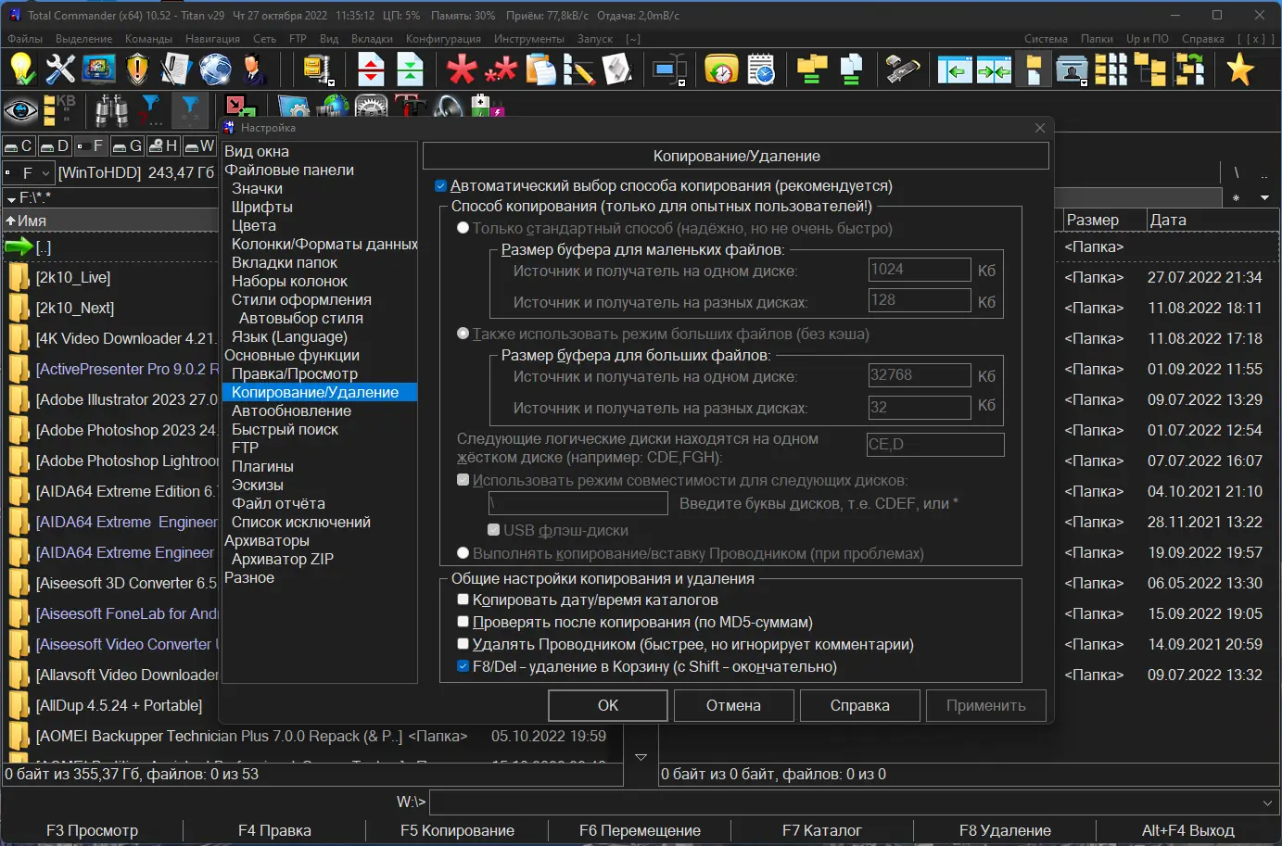1282x846 pixels.
Task: Click the F8 Удаление button
Action: coord(1005,830)
